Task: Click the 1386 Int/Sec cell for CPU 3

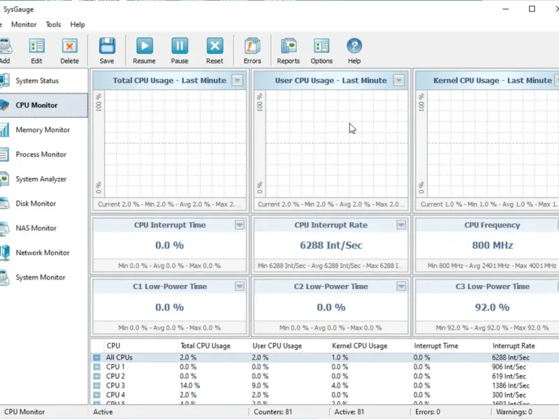Action: tap(511, 385)
